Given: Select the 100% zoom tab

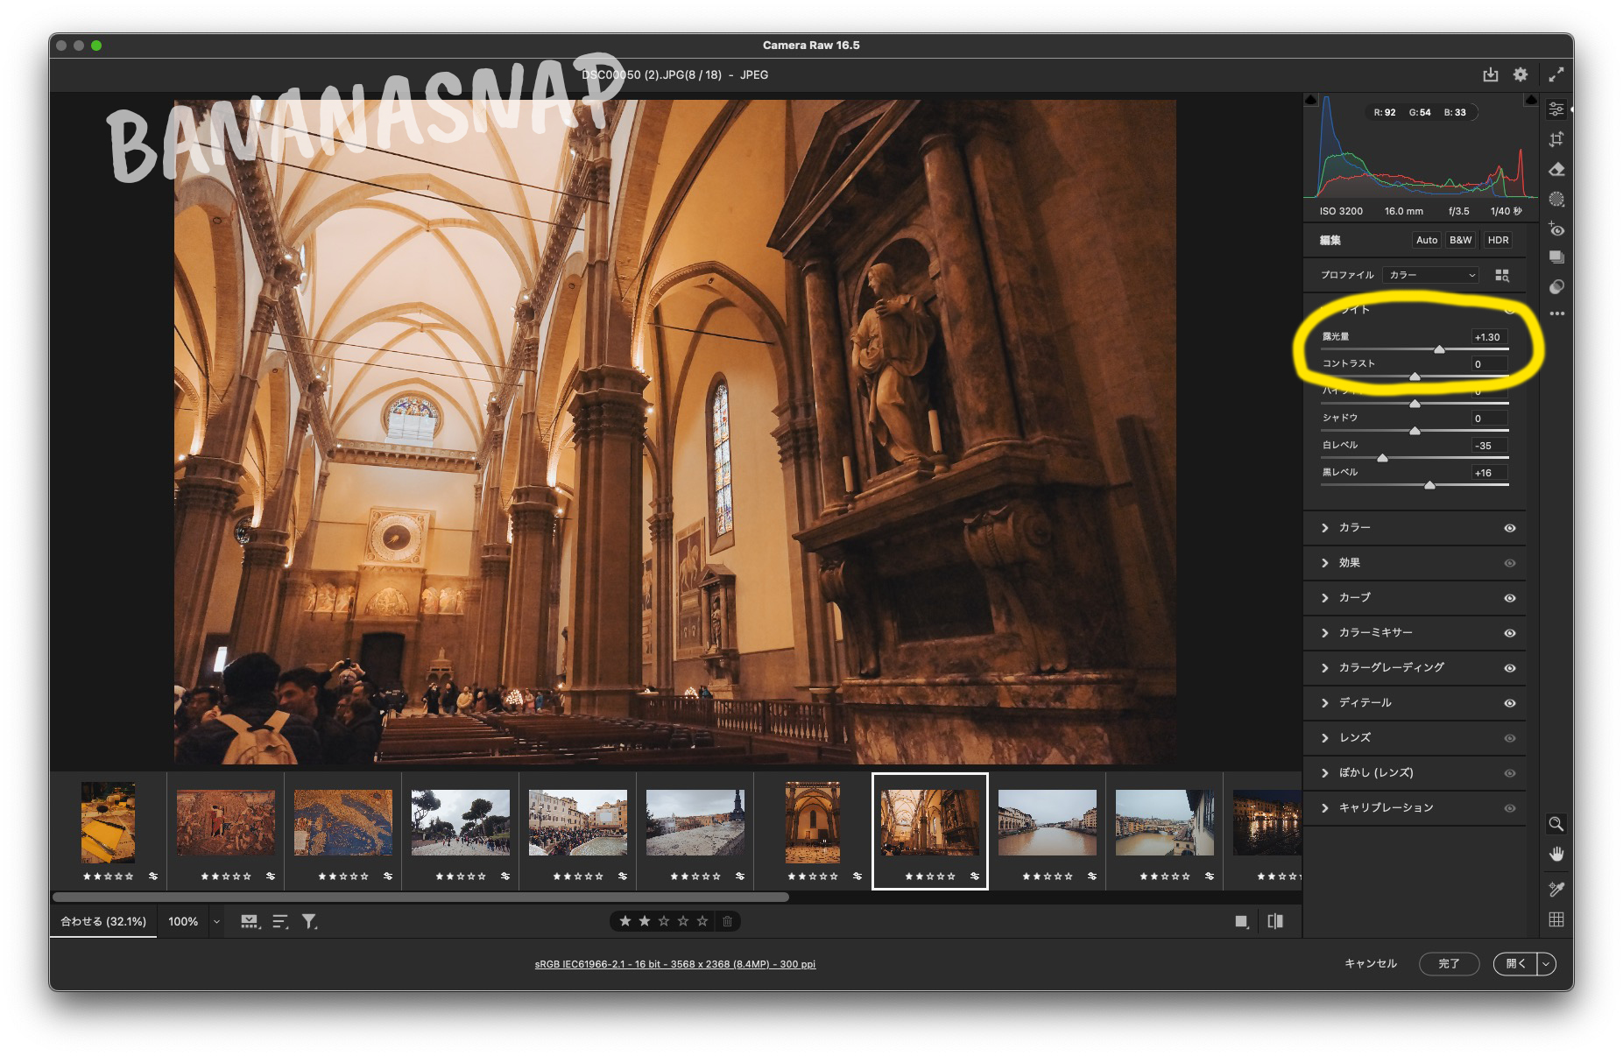Looking at the screenshot, I should pyautogui.click(x=183, y=921).
